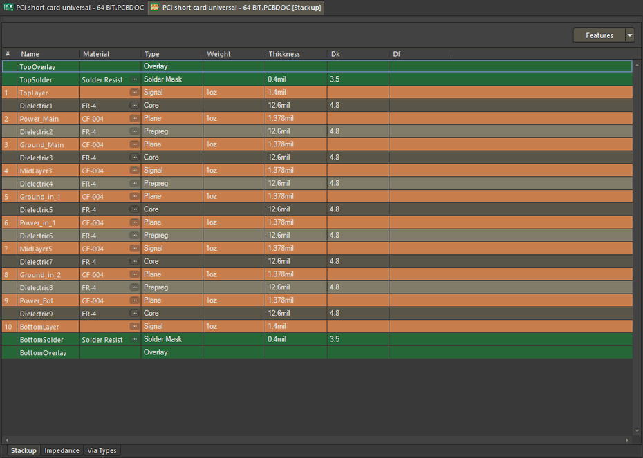Open material picker for Power_Bot row

135,300
